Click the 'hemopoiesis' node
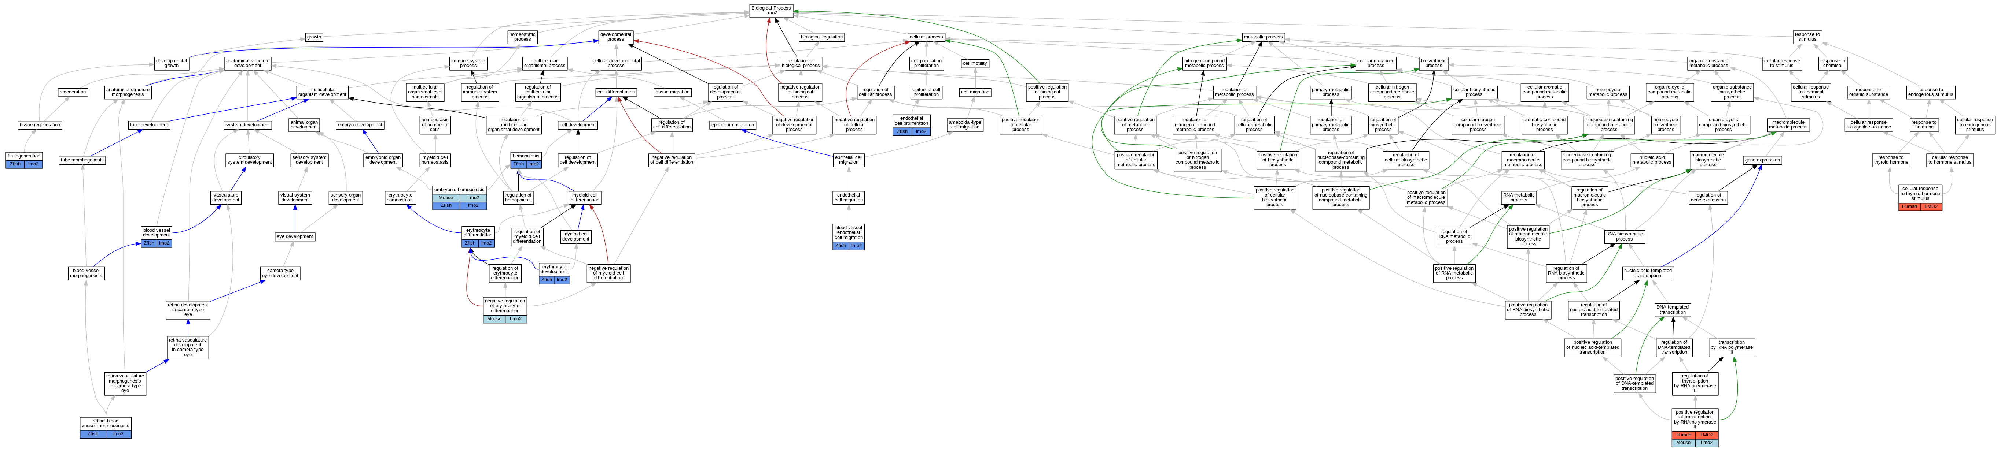The image size is (2001, 451). click(526, 160)
